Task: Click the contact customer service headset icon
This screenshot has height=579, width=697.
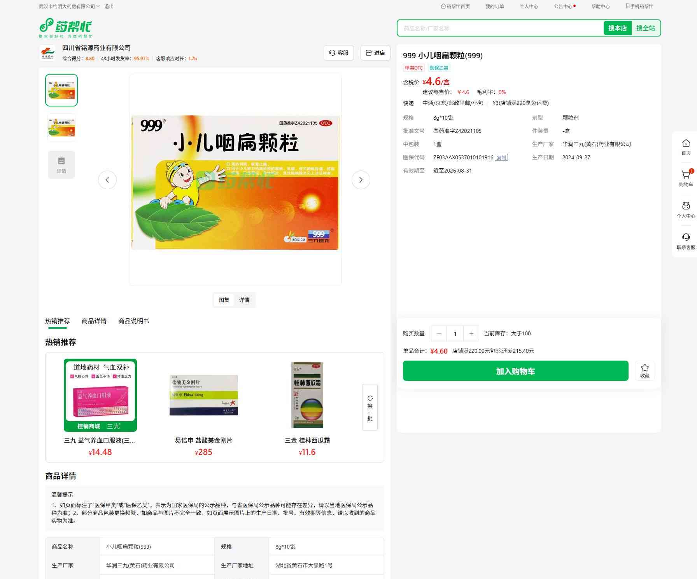Action: tap(686, 237)
